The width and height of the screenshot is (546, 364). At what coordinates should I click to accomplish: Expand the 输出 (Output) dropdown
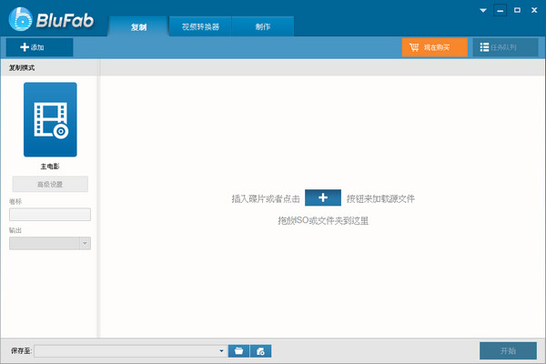[x=85, y=243]
